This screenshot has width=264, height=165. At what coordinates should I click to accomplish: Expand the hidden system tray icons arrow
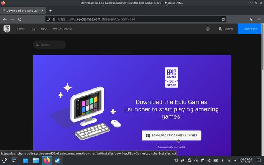pyautogui.click(x=235, y=160)
